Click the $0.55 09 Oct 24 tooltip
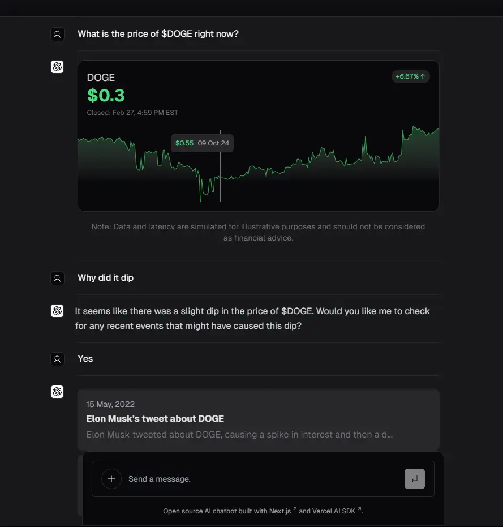 click(203, 143)
